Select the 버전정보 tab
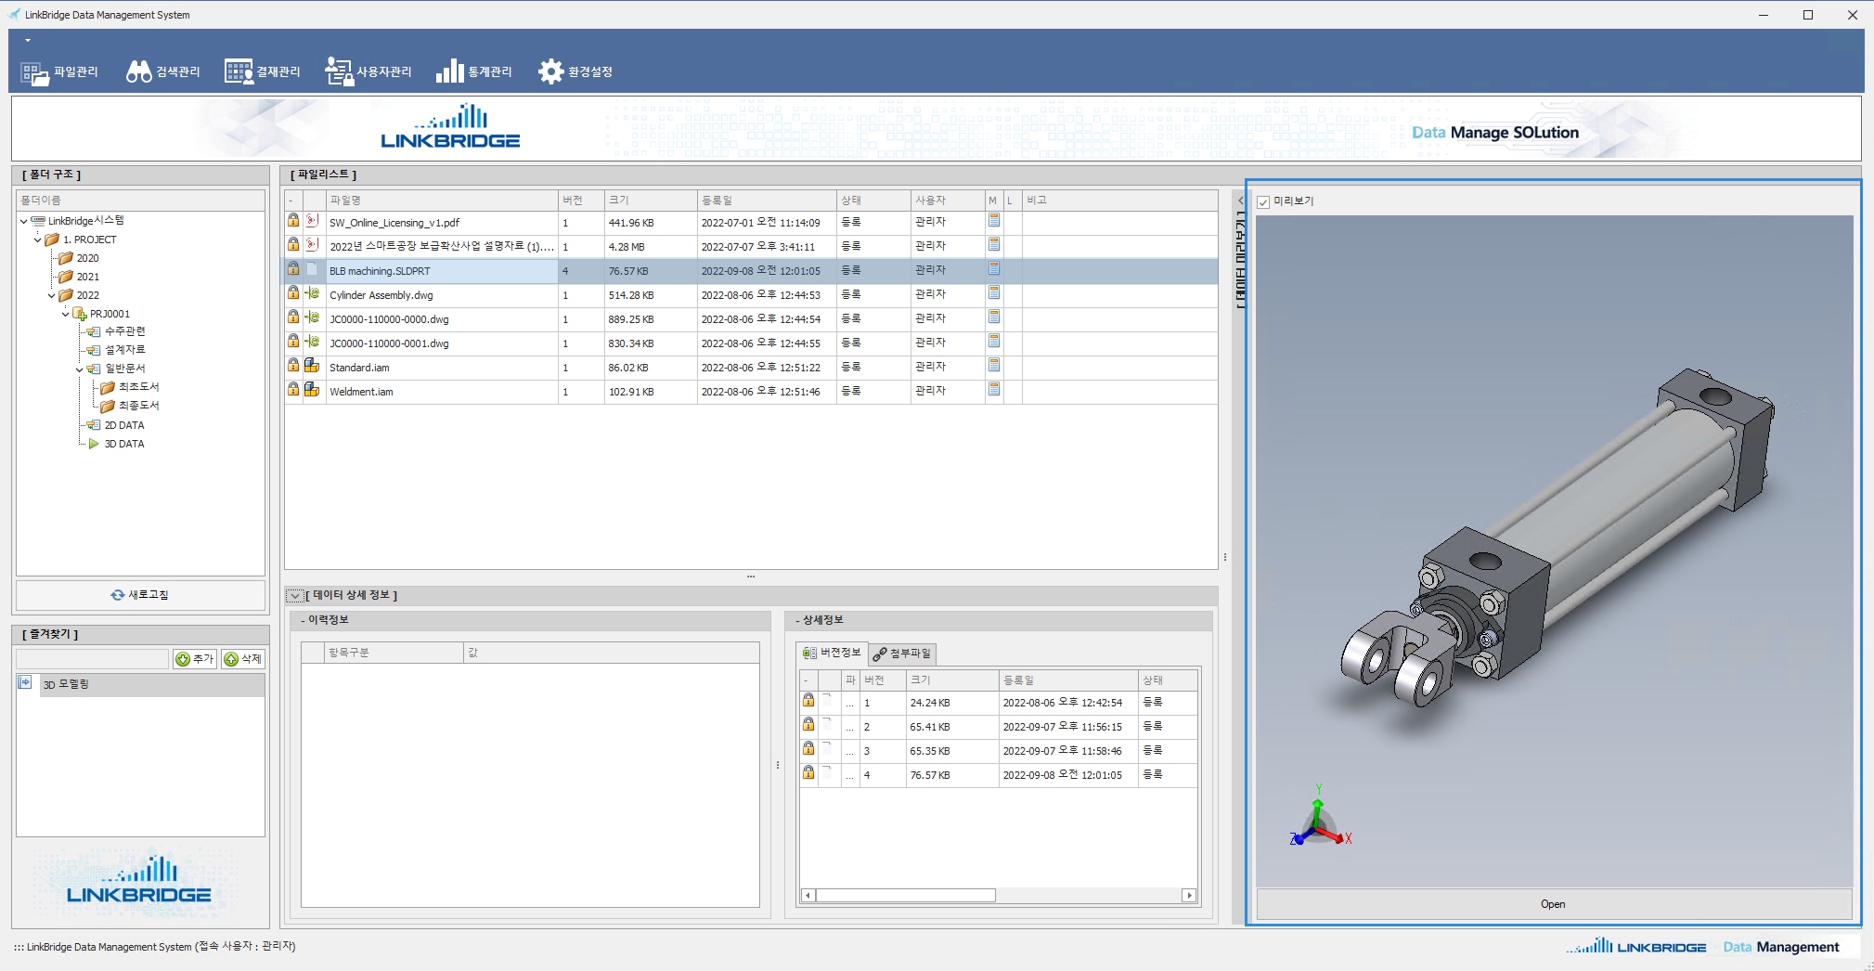The width and height of the screenshot is (1874, 971). coord(833,653)
